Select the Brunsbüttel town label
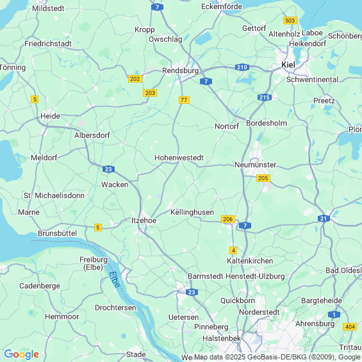This screenshot has width=362, height=362. coord(57,233)
